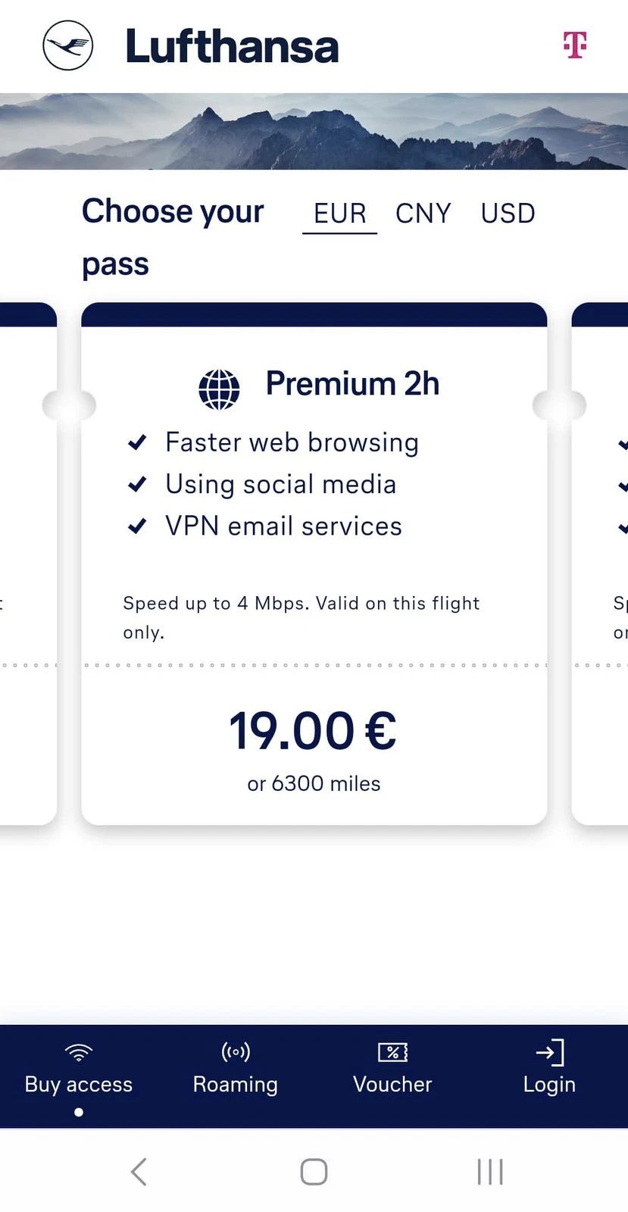The width and height of the screenshot is (628, 1212).
Task: Switch currency to CNY
Action: [423, 214]
